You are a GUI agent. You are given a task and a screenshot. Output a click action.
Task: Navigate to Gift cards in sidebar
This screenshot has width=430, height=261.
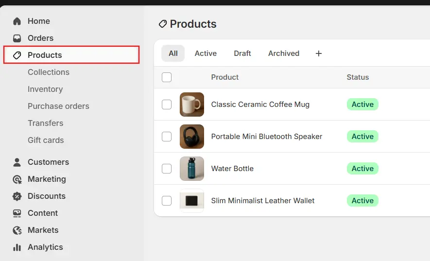coord(46,140)
